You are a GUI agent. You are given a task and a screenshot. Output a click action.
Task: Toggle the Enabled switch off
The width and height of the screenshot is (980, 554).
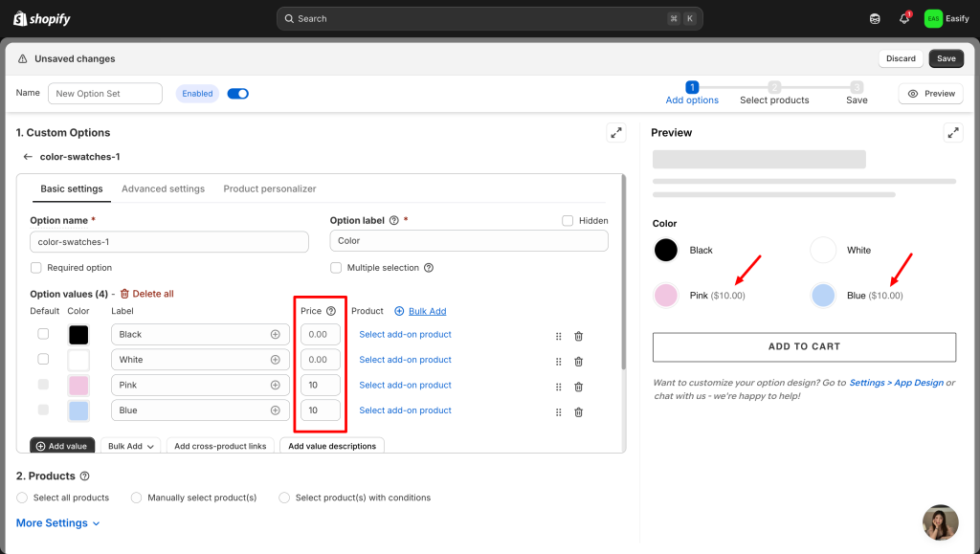(237, 94)
